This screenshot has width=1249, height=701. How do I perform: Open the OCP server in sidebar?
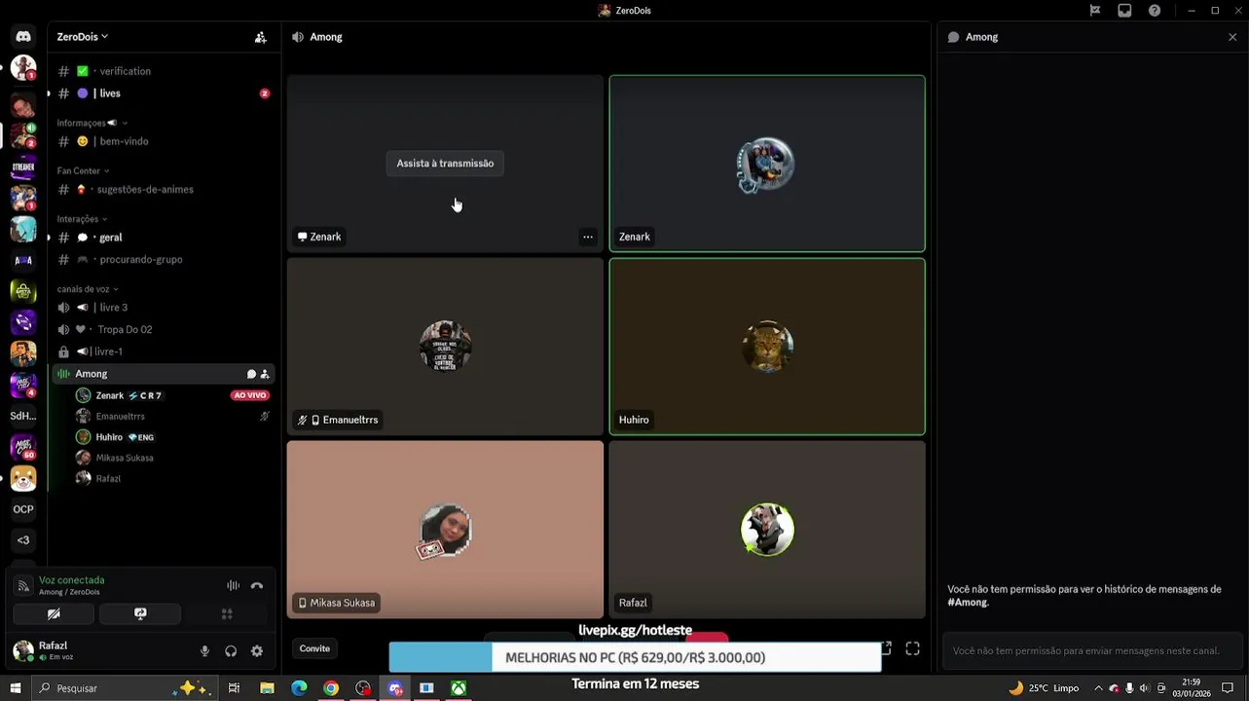(x=23, y=509)
